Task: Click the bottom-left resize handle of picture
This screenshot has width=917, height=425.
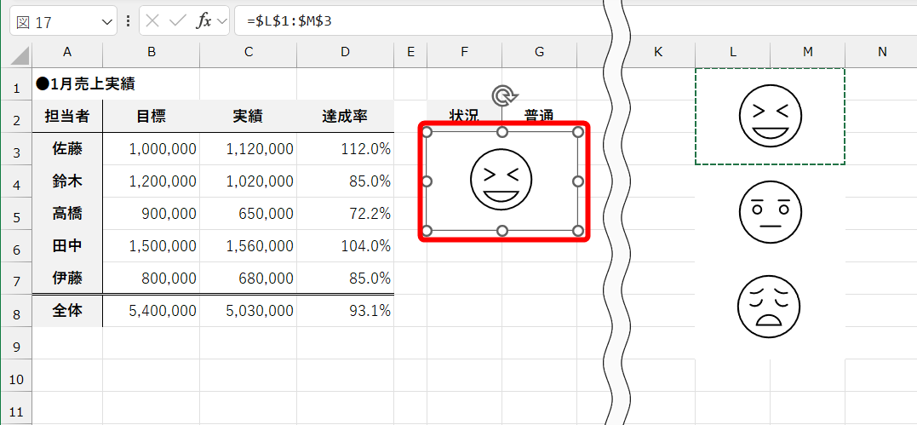Action: coord(427,231)
